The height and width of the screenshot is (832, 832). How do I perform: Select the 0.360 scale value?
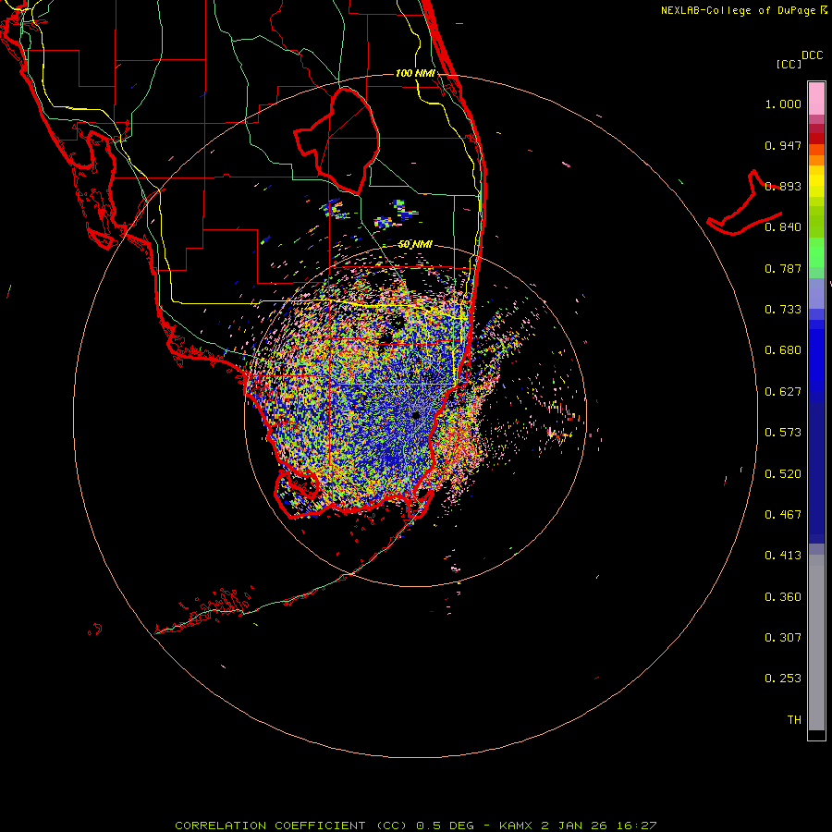point(783,597)
